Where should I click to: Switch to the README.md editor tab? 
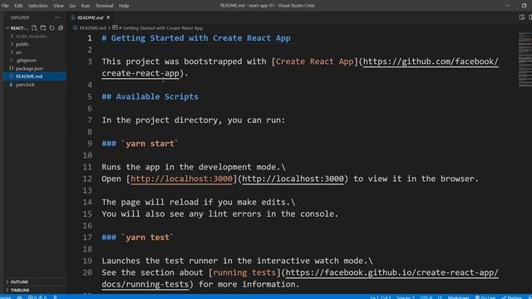coord(90,17)
